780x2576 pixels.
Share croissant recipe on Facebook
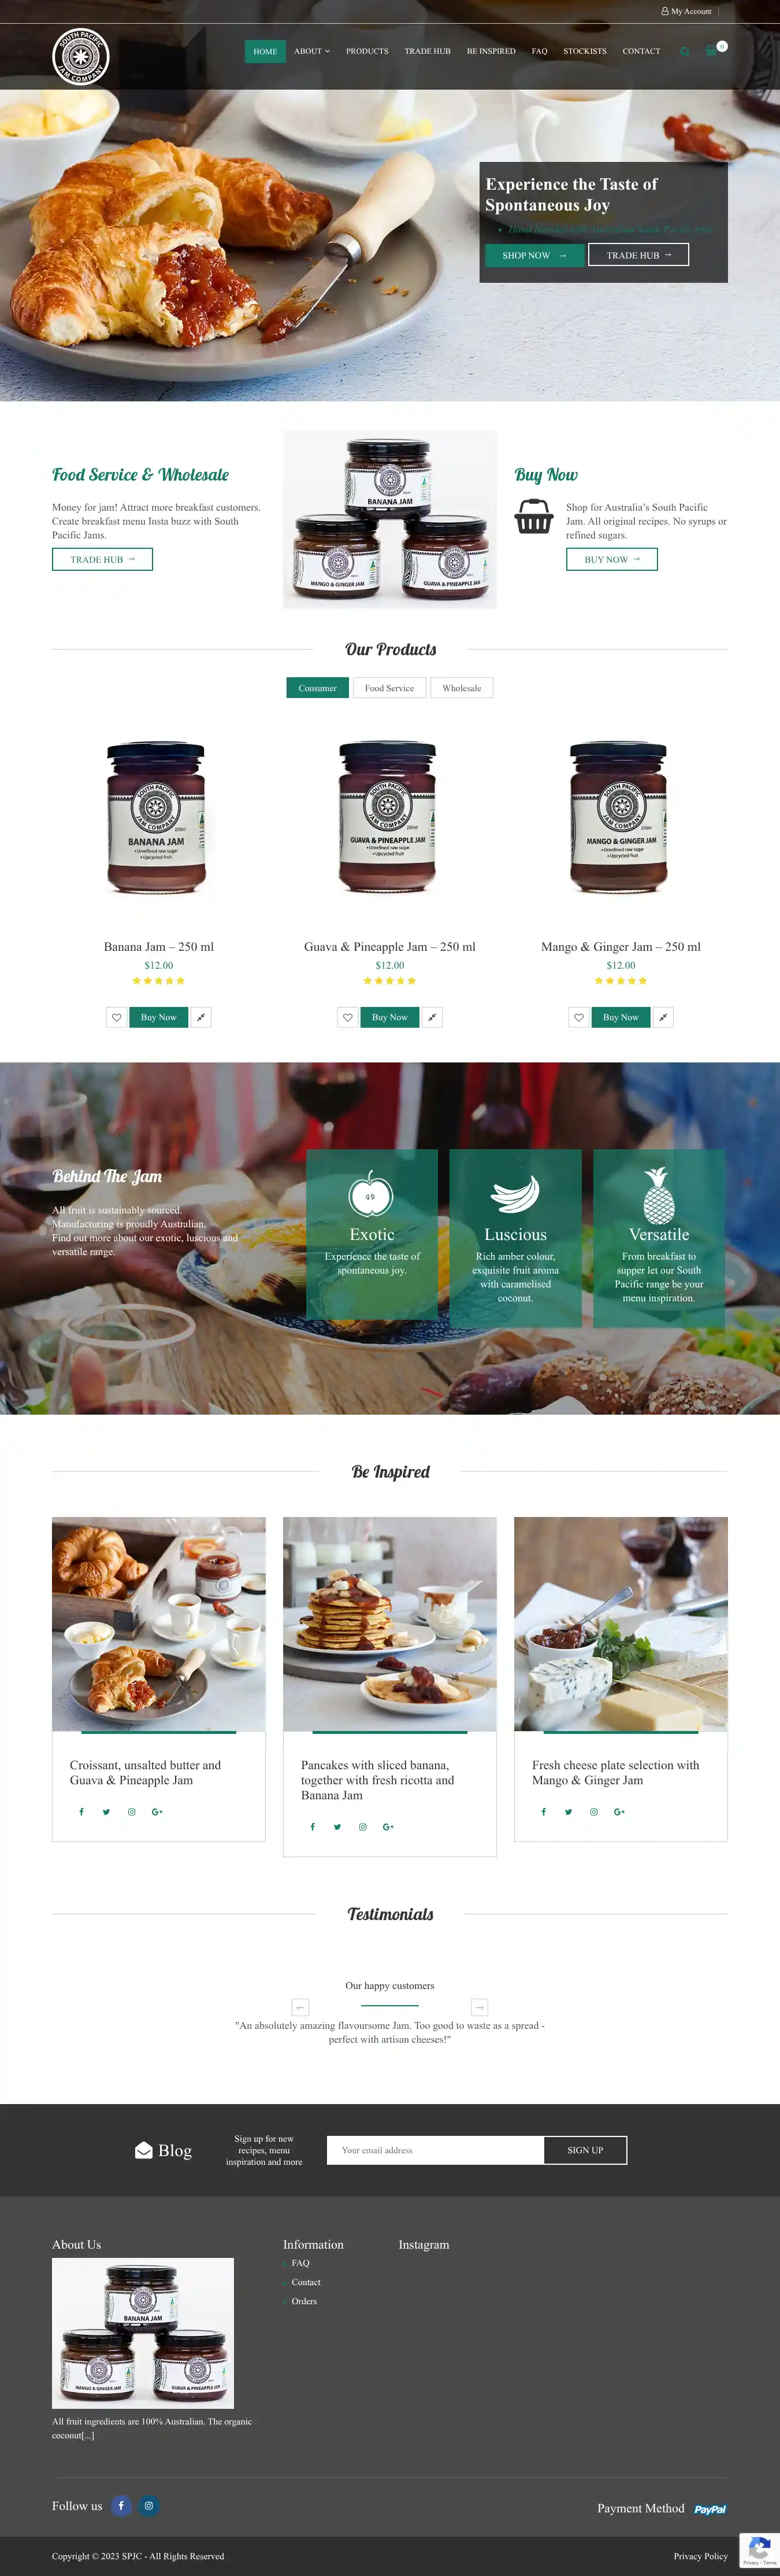coord(81,1811)
